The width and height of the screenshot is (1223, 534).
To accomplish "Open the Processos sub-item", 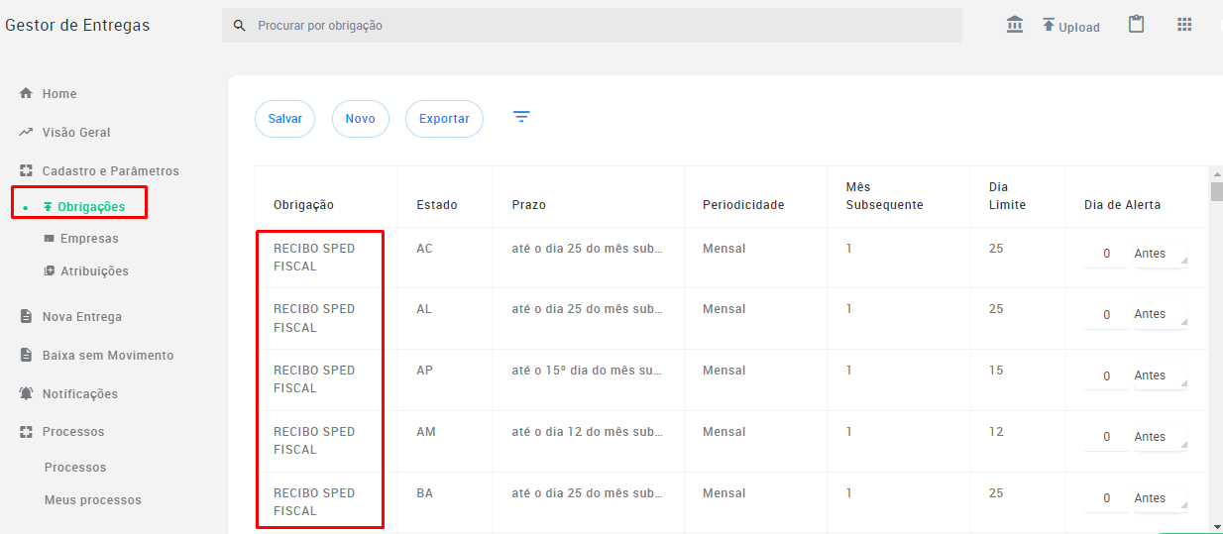I will [x=75, y=468].
